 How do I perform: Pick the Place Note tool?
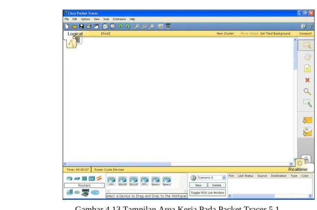[x=307, y=69]
